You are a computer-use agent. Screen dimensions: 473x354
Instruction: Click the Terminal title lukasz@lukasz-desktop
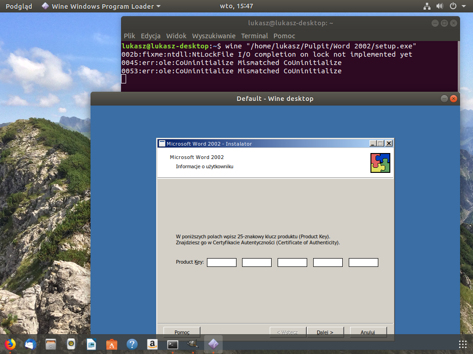[x=291, y=23]
